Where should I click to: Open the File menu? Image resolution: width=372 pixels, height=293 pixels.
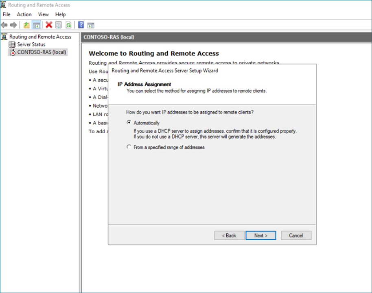tap(7, 15)
